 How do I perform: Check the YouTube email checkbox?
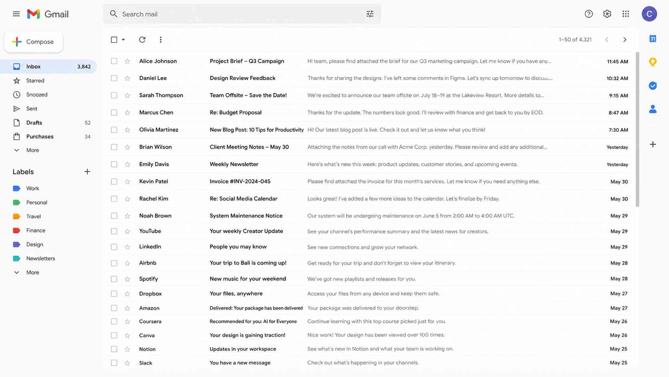[x=114, y=231]
